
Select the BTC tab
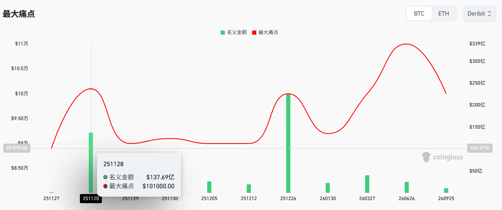click(419, 14)
